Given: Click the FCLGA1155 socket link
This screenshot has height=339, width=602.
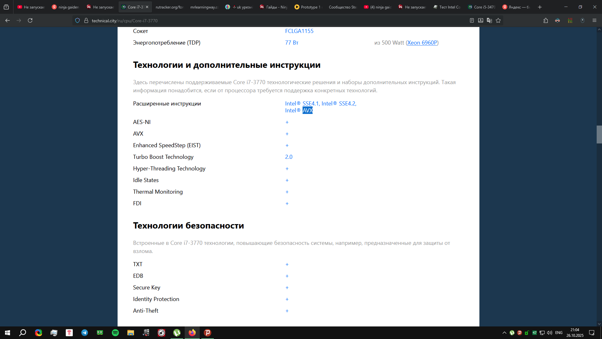Looking at the screenshot, I should (299, 31).
